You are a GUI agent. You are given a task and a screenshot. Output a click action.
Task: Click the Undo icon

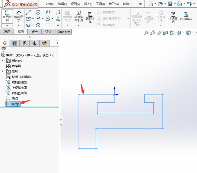(x=189, y=4)
